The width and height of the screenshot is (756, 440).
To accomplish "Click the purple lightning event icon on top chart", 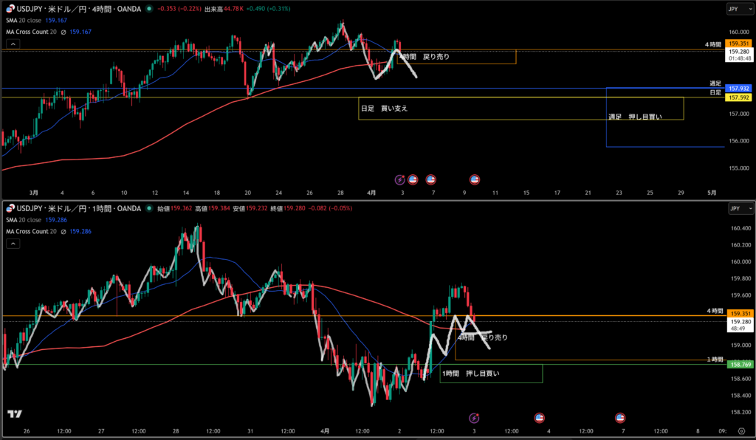I will coord(400,179).
